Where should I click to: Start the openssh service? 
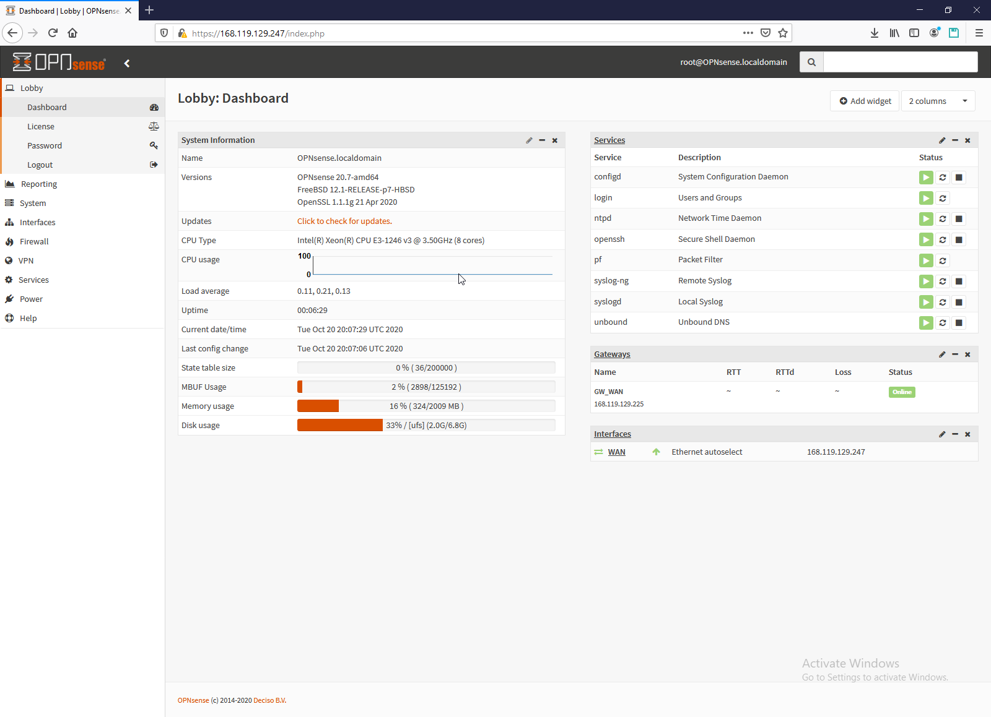[x=926, y=240]
